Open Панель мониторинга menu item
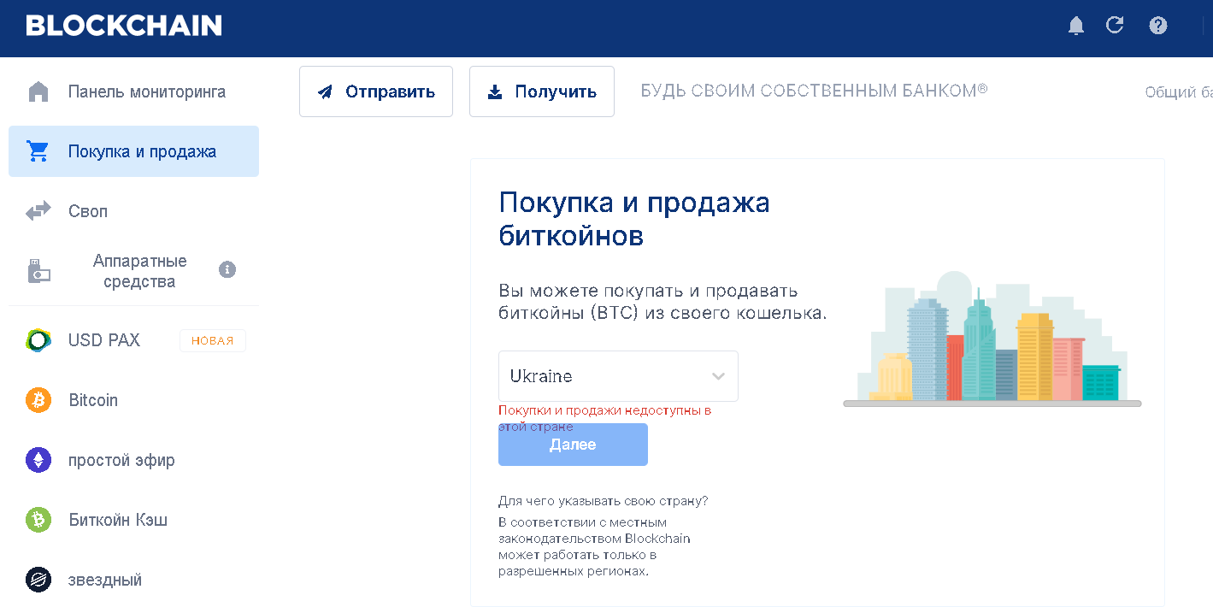Image resolution: width=1213 pixels, height=607 pixels. 133,91
